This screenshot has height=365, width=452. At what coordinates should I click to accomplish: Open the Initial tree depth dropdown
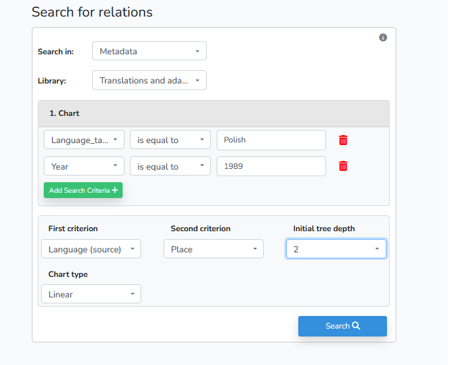coord(336,249)
